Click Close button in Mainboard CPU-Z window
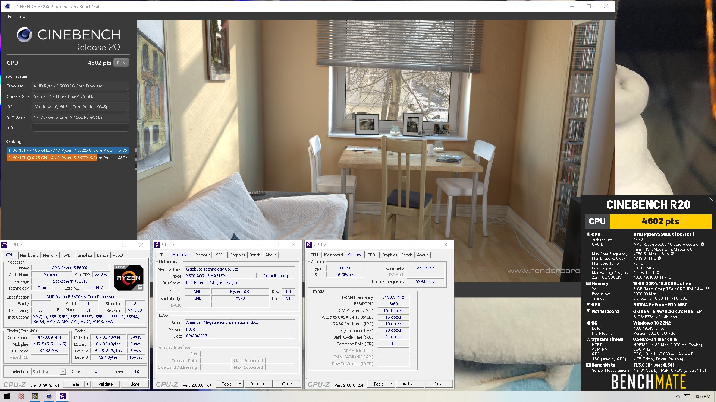Viewport: 716px width, 402px height. click(x=287, y=384)
